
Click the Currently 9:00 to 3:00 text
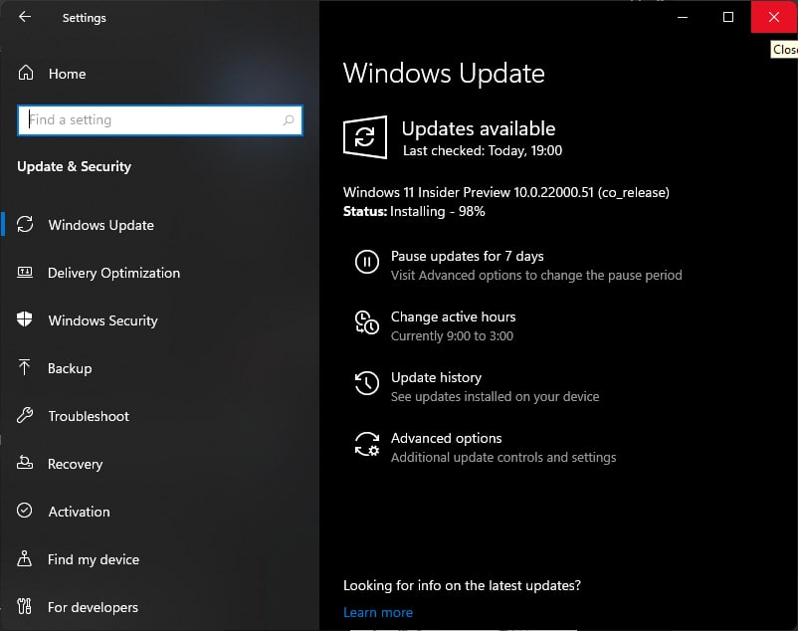[452, 335]
